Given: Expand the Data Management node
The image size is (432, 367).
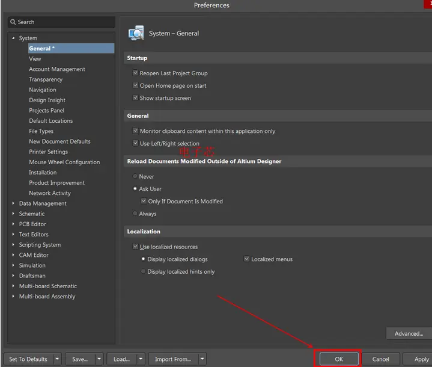Looking at the screenshot, I should (13, 203).
